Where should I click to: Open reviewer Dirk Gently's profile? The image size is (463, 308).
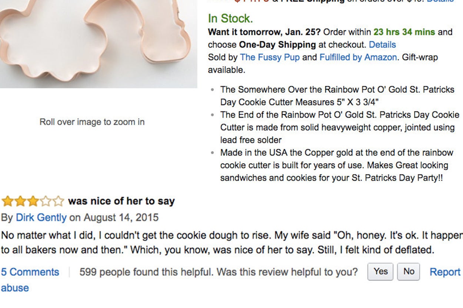[x=41, y=217]
